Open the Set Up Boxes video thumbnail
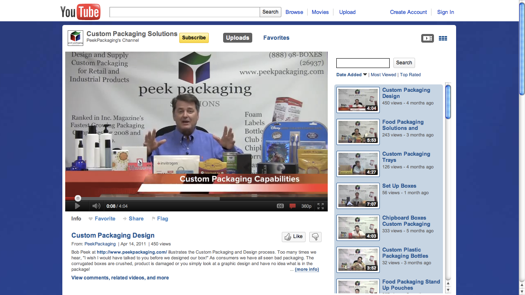525x295 pixels. tap(358, 196)
